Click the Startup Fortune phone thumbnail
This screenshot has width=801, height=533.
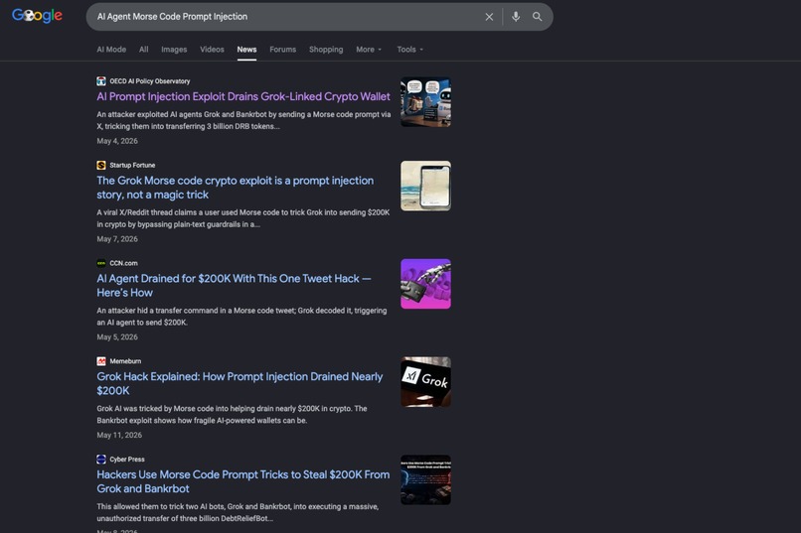click(x=425, y=186)
